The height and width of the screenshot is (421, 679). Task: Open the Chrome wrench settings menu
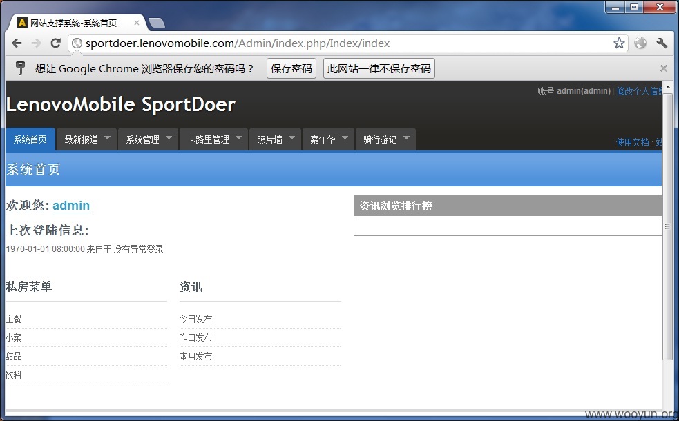[x=662, y=43]
